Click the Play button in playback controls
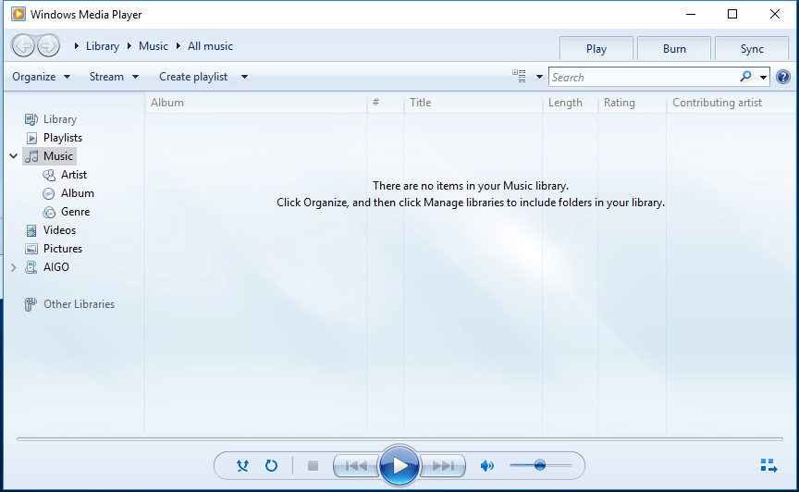The image size is (799, 492). tap(399, 465)
